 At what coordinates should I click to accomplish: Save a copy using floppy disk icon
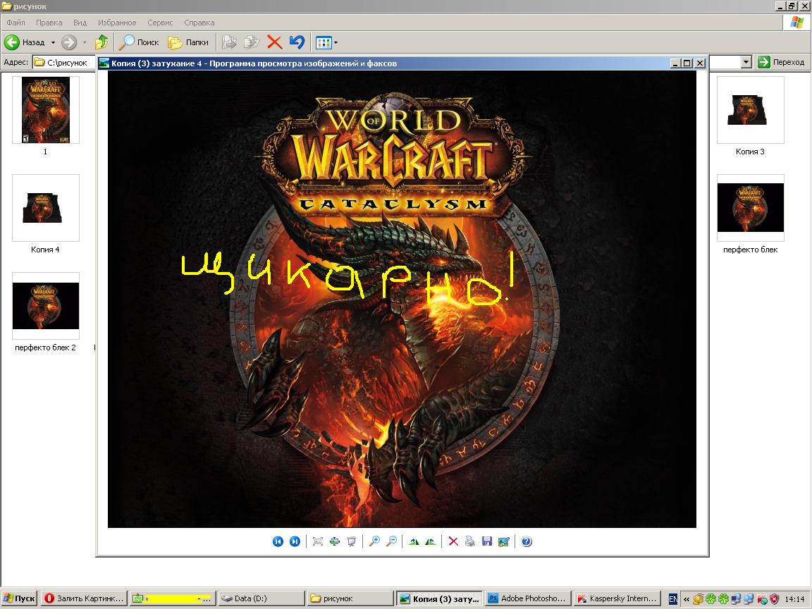pos(487,541)
